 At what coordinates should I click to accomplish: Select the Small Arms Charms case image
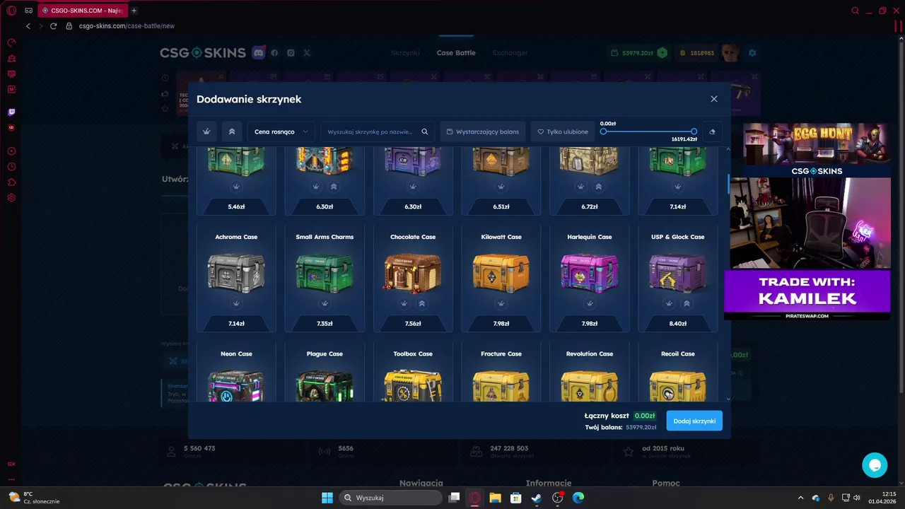click(325, 272)
